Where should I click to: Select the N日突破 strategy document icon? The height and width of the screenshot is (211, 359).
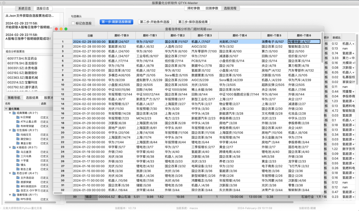coord(18,117)
